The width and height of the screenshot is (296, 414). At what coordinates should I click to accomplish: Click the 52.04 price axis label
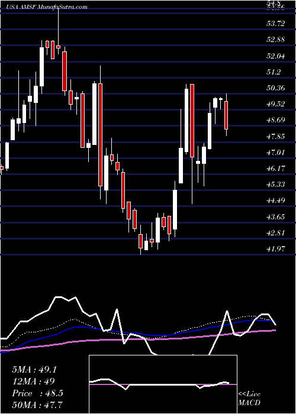[275, 56]
